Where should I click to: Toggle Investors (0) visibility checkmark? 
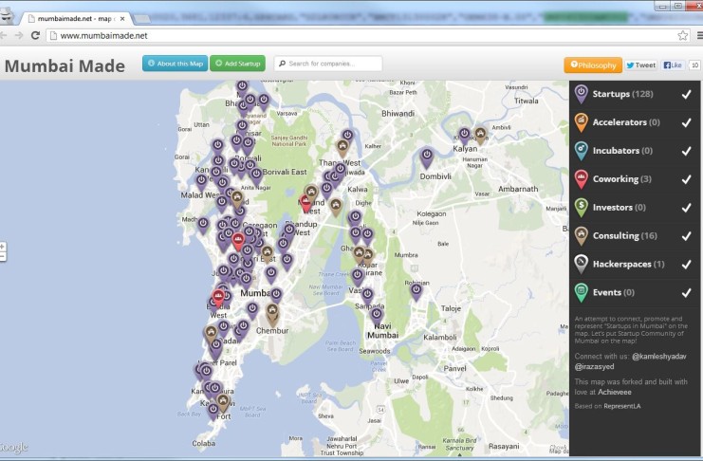pyautogui.click(x=687, y=208)
